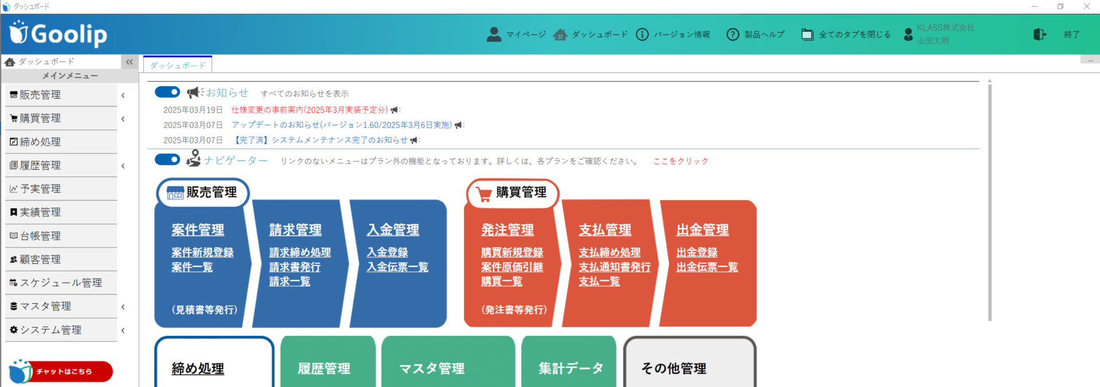Click the 実績管理 bookmark icon
Viewport: 1100px width, 387px height.
(x=14, y=212)
